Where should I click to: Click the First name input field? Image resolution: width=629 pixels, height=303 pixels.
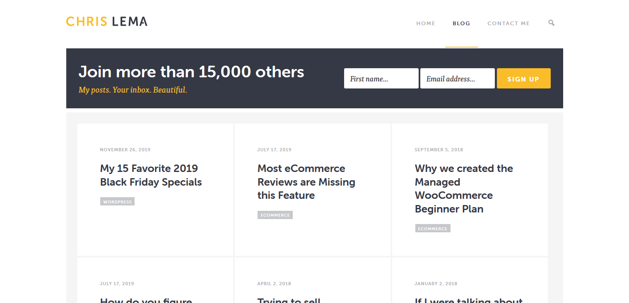tap(381, 79)
